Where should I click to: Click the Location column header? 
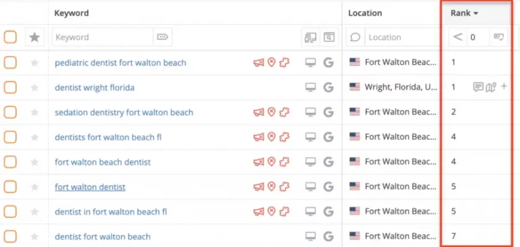tap(365, 13)
